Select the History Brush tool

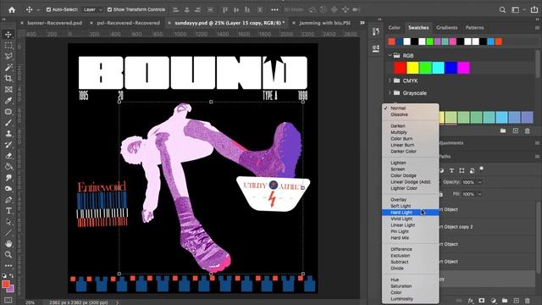coord(8,145)
